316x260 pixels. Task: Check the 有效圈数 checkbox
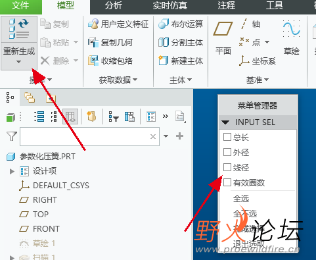click(x=227, y=182)
